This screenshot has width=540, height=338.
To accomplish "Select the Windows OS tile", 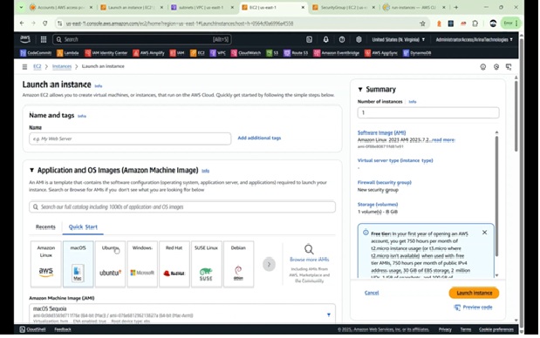I will click(142, 264).
